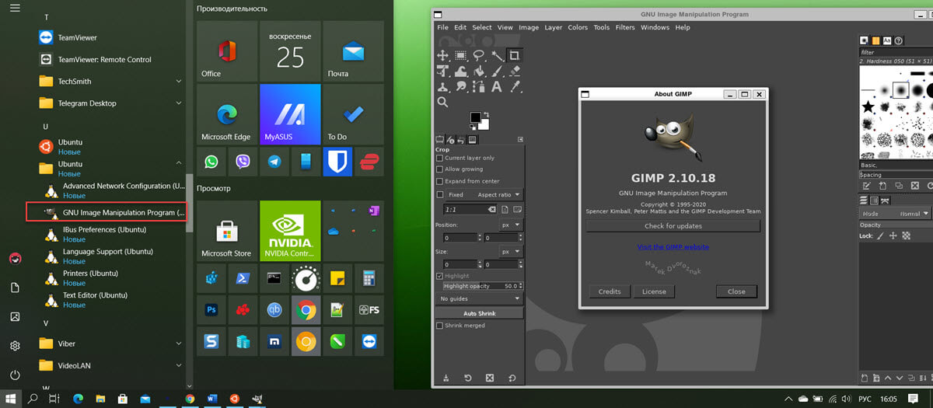Select the Paintbrush tool

[x=496, y=71]
